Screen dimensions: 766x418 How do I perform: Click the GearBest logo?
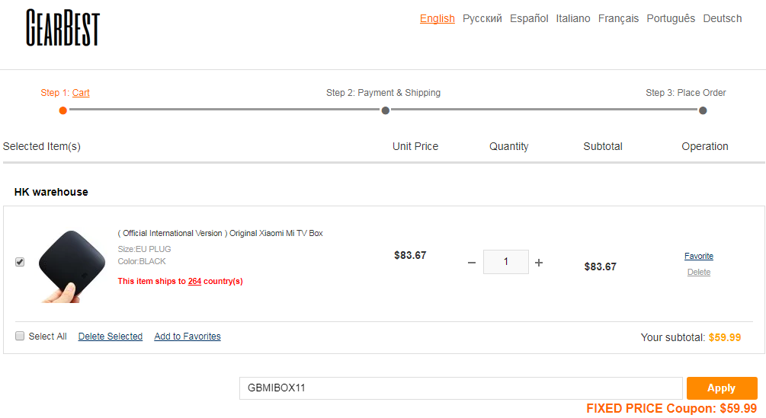pyautogui.click(x=63, y=28)
